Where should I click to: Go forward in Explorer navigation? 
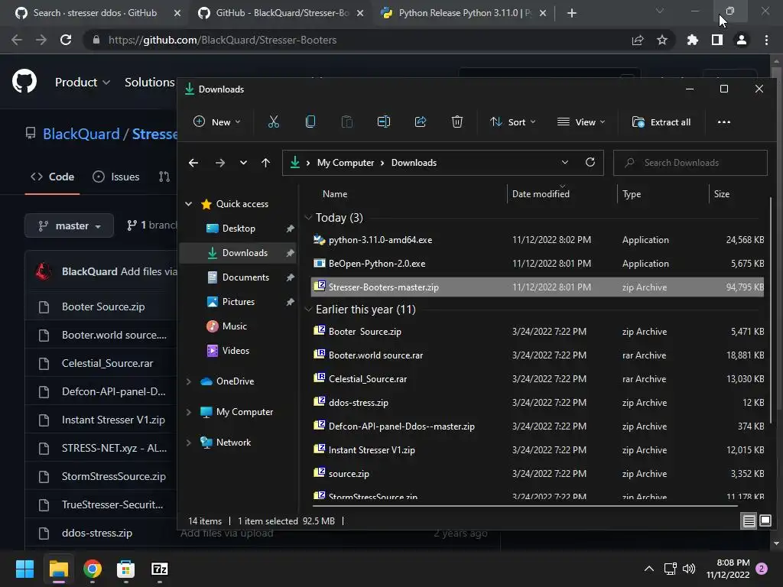[x=219, y=163]
